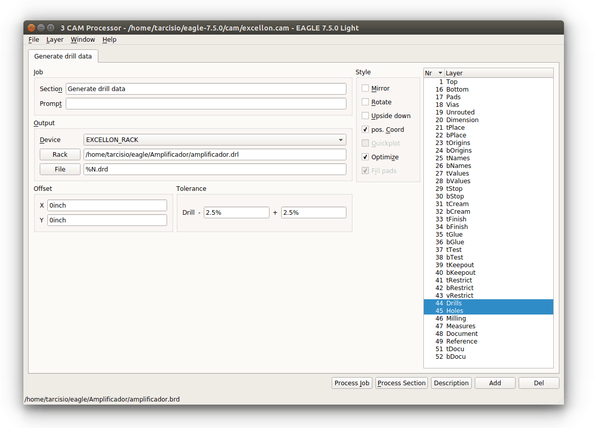Disable the Optimize checkbox
Image resolution: width=594 pixels, height=428 pixels.
[365, 157]
